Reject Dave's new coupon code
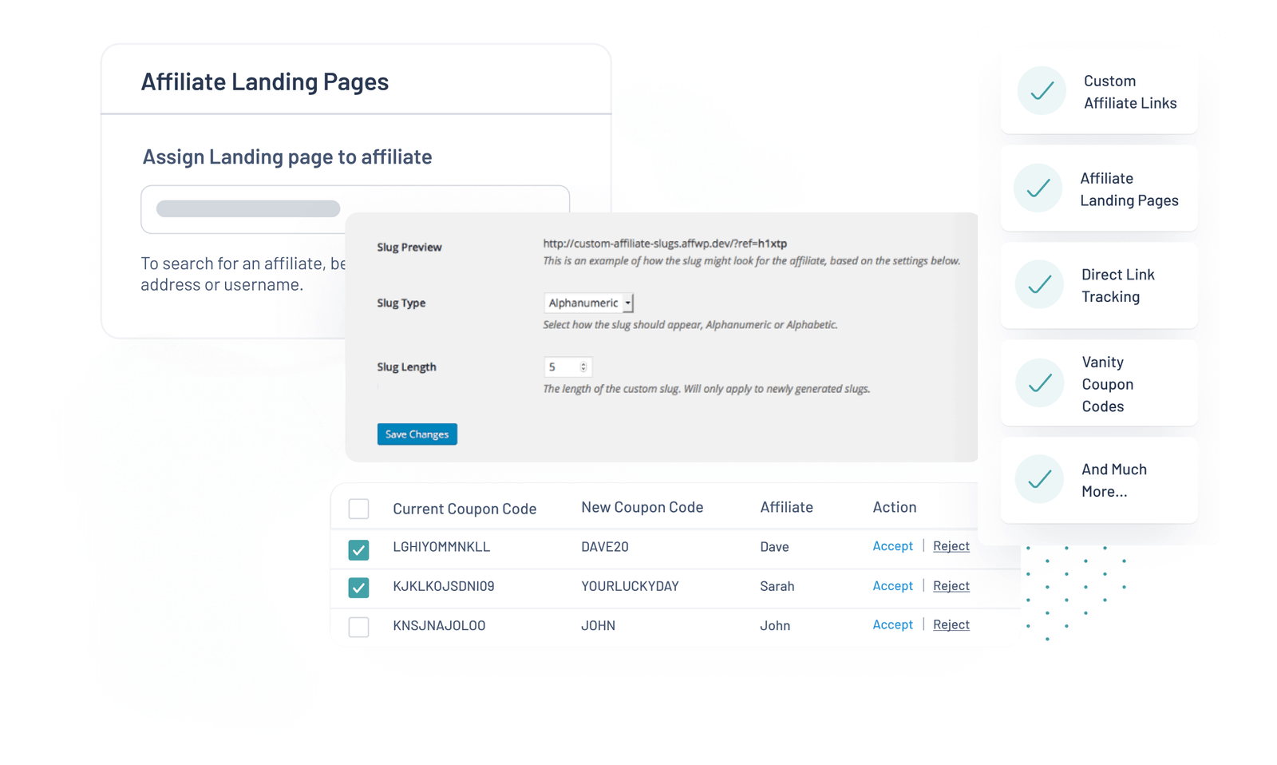The height and width of the screenshot is (765, 1277). [951, 546]
